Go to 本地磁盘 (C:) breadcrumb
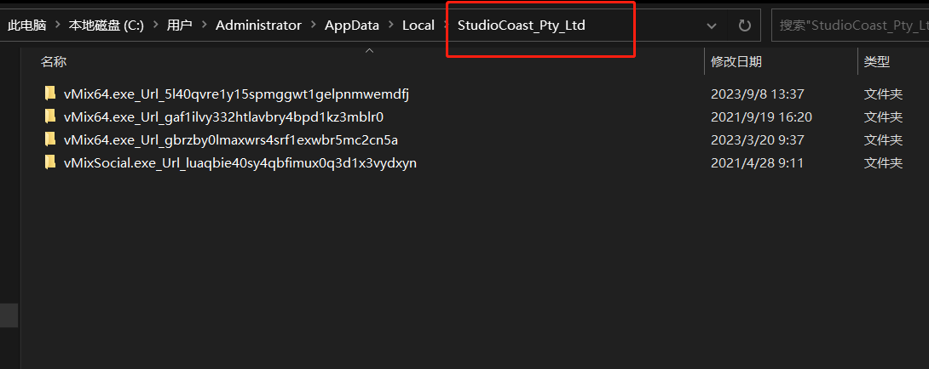Viewport: 929px width, 369px height. point(107,26)
